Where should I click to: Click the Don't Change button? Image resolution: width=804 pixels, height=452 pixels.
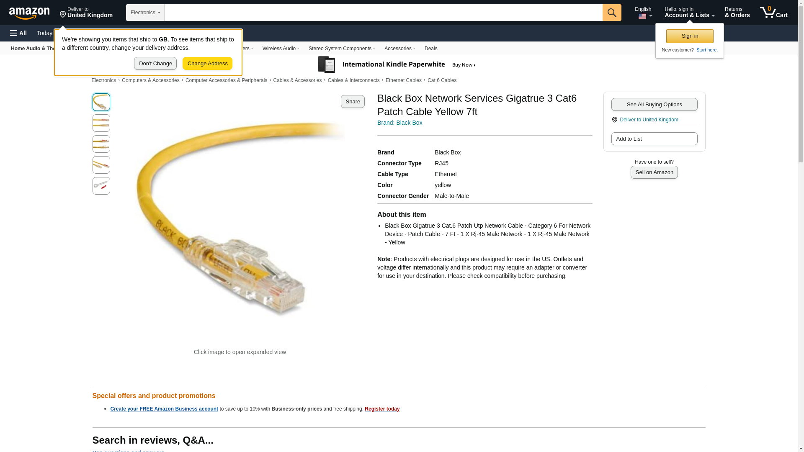coord(155,64)
